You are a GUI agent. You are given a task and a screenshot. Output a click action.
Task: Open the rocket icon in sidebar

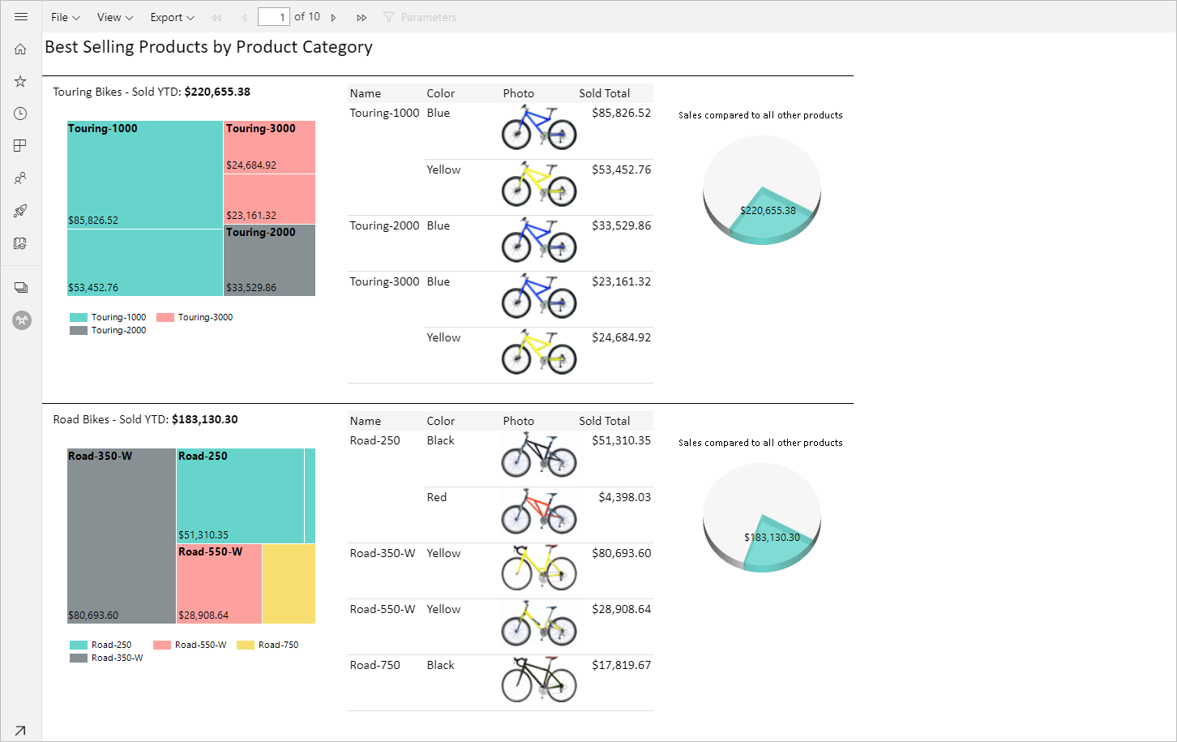pos(21,211)
